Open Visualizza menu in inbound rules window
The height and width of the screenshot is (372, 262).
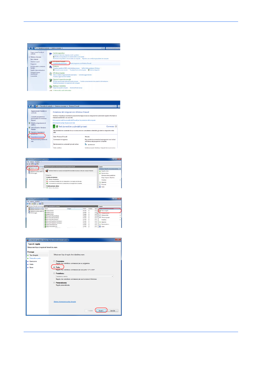[x=37, y=201]
